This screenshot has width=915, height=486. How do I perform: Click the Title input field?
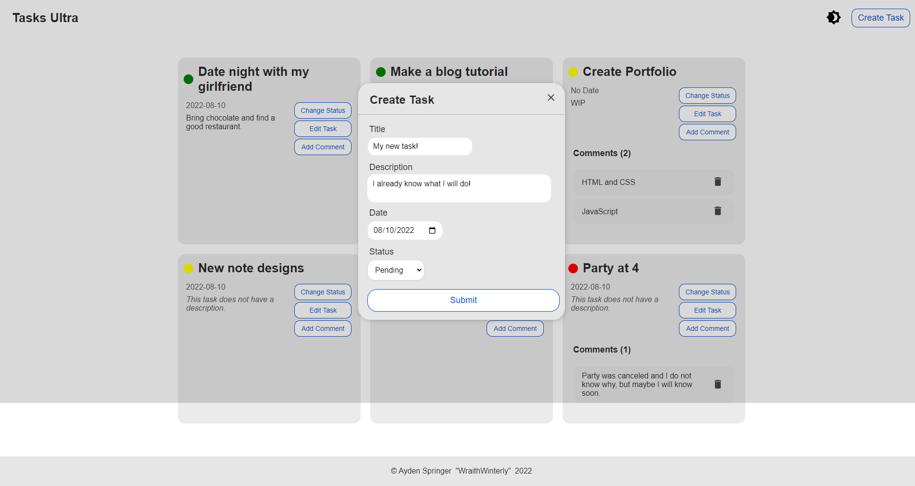click(x=419, y=146)
